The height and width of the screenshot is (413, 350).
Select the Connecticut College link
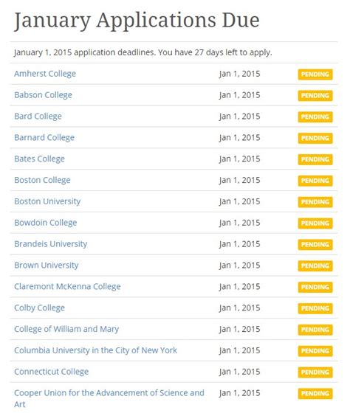click(51, 372)
